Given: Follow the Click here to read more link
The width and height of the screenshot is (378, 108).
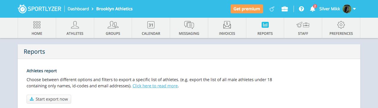Looking at the screenshot, I should click(155, 86).
